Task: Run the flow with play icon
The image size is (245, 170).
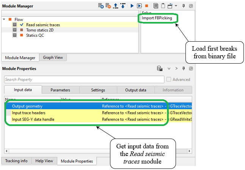Action: click(132, 6)
